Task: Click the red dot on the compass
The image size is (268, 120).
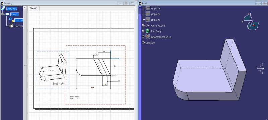Action: pos(253,25)
